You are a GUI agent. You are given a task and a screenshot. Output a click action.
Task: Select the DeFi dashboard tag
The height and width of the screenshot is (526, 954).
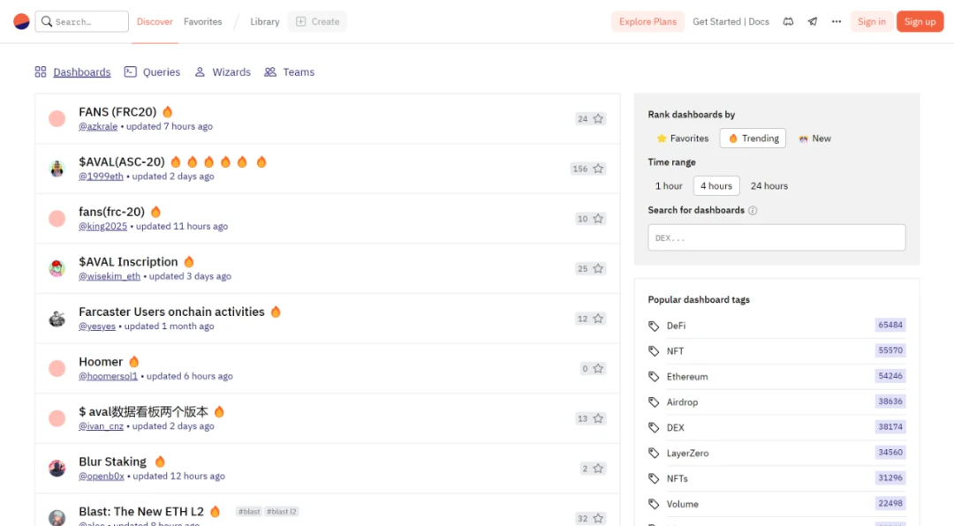(x=676, y=326)
